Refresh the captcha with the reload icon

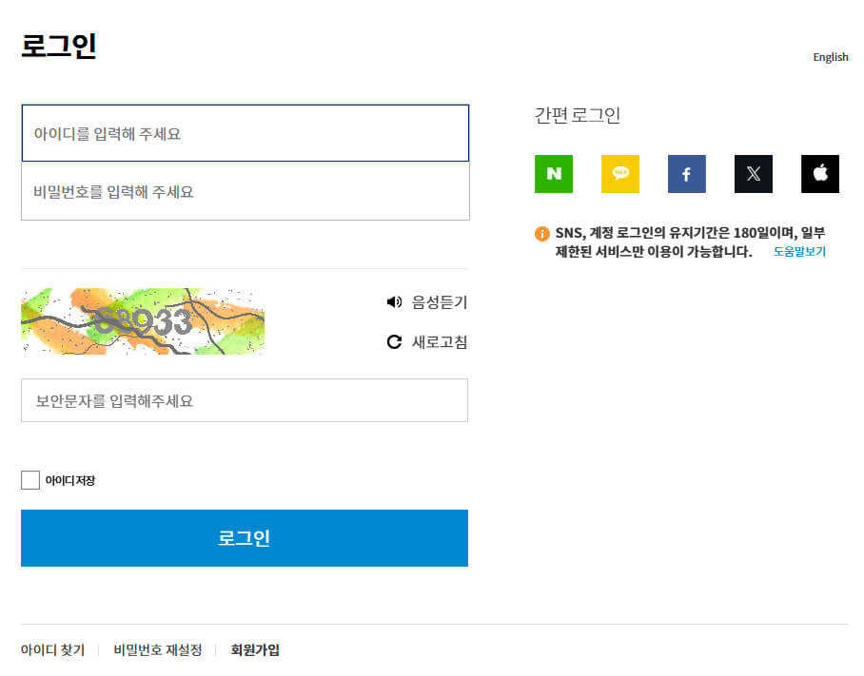[x=395, y=341]
